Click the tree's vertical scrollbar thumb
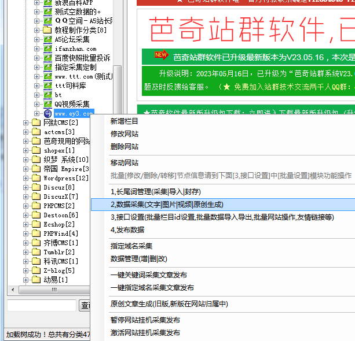The image size is (355, 341). coord(117,90)
